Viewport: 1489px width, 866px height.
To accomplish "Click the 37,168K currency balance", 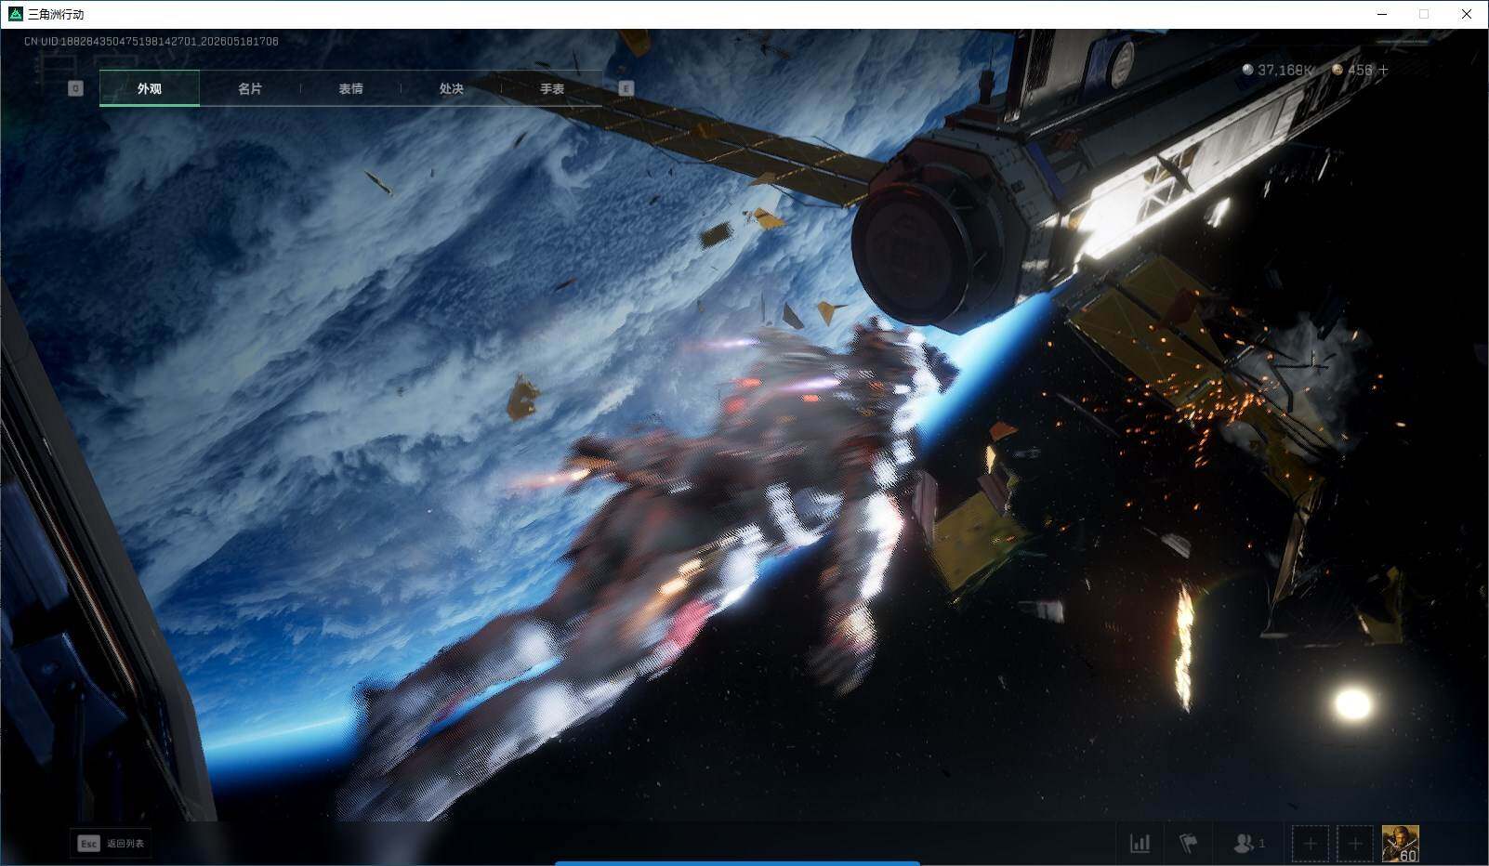I will (x=1285, y=70).
